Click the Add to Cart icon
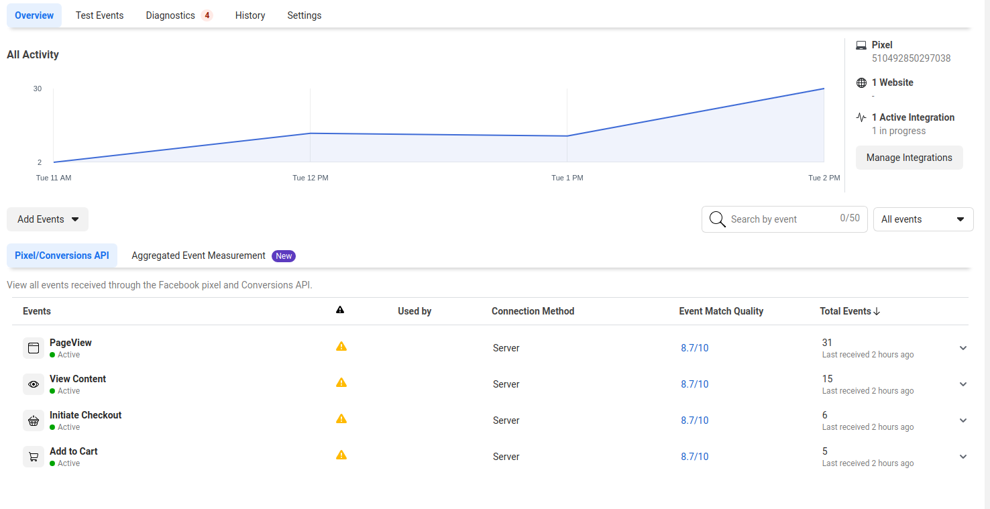 [x=34, y=457]
